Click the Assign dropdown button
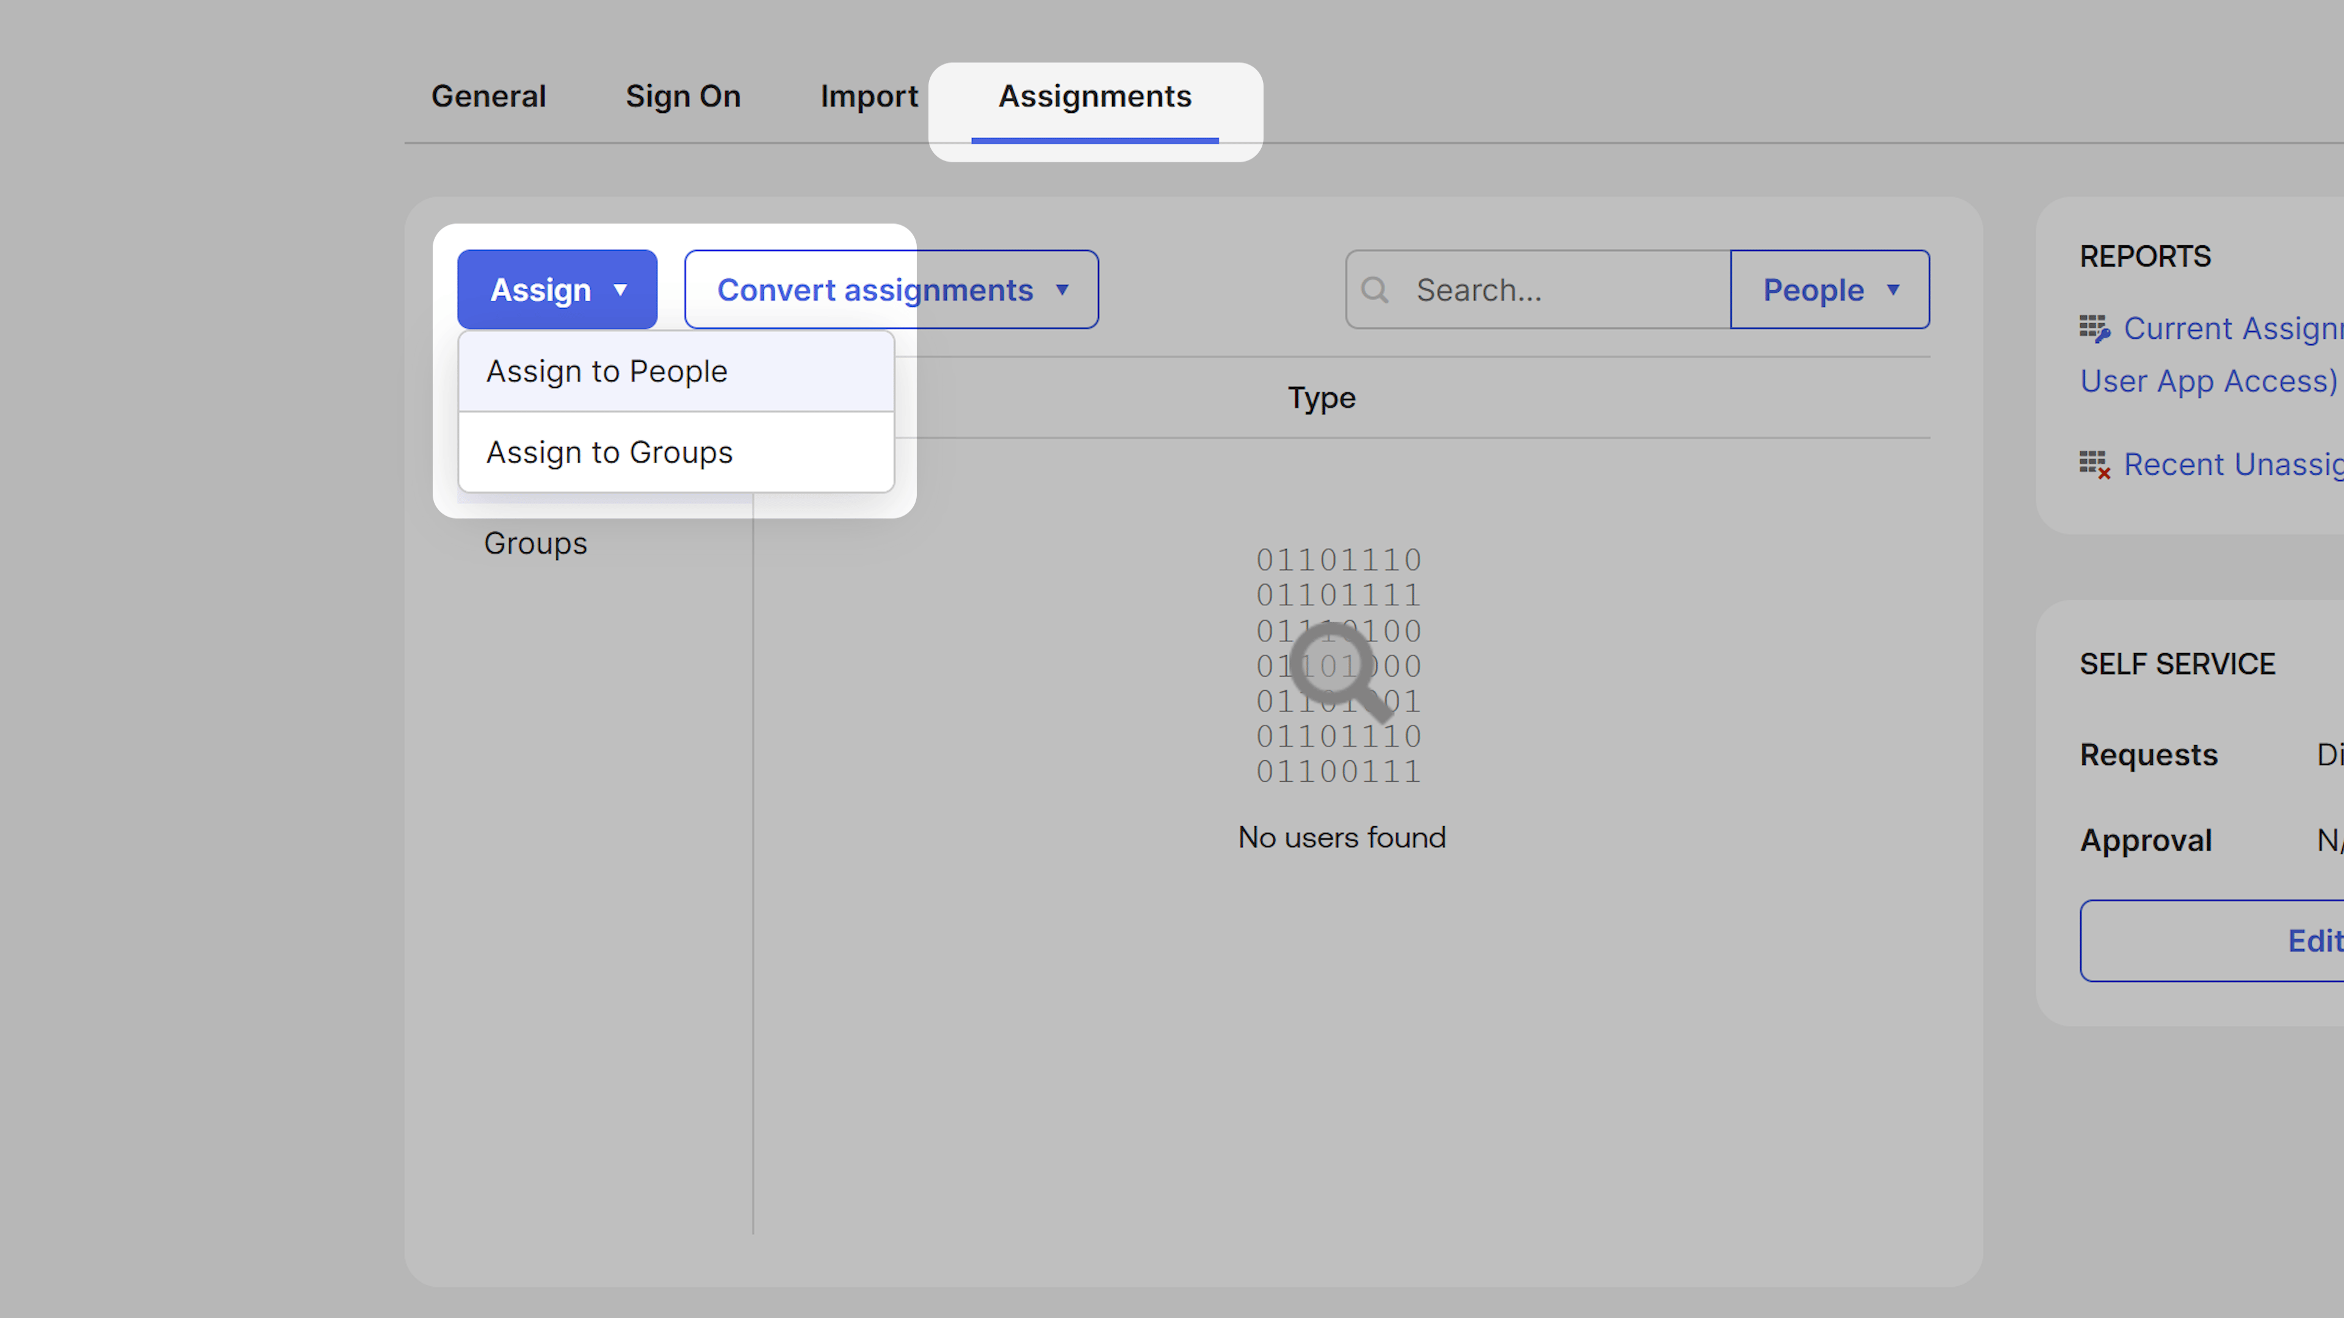The image size is (2344, 1318). tap(557, 289)
